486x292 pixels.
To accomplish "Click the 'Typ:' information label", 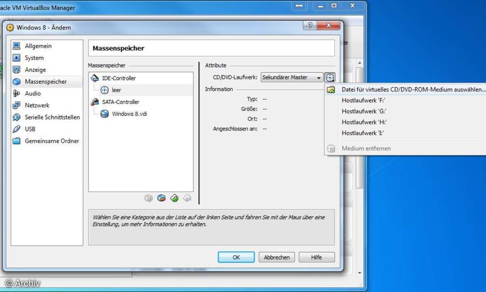I will click(252, 99).
